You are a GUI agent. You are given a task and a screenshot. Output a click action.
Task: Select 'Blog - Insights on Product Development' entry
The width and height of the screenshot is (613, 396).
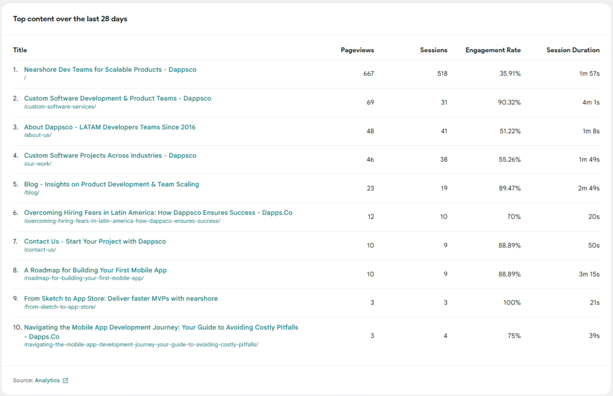(x=111, y=185)
